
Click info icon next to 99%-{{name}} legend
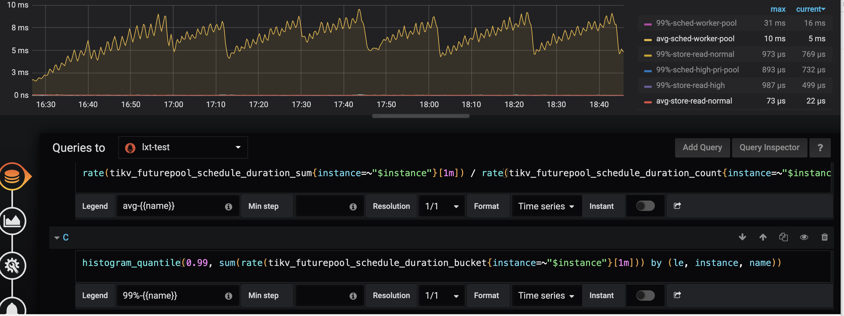click(228, 296)
